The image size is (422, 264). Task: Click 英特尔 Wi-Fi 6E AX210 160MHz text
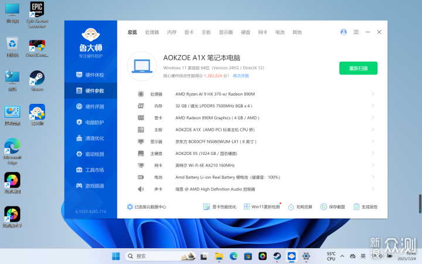205,165
